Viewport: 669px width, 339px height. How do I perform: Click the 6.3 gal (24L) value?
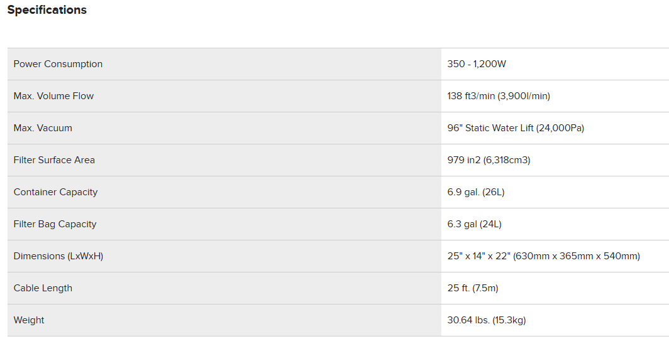point(474,224)
